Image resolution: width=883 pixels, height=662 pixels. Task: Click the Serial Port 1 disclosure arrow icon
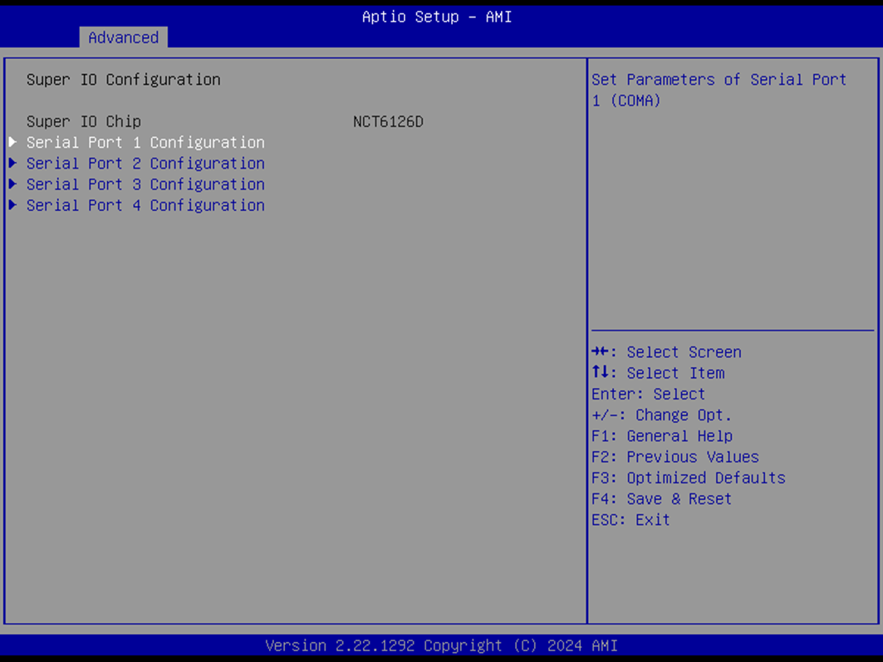point(12,142)
